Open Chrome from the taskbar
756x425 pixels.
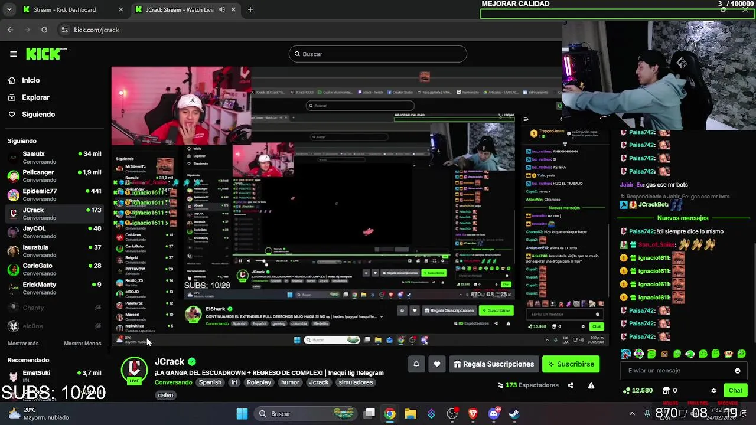(x=390, y=414)
